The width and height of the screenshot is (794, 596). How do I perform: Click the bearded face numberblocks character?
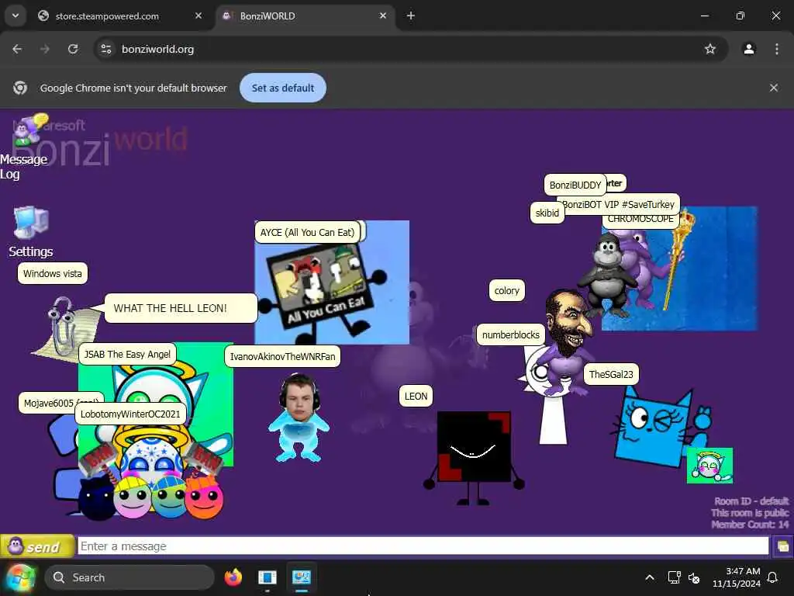570,321
